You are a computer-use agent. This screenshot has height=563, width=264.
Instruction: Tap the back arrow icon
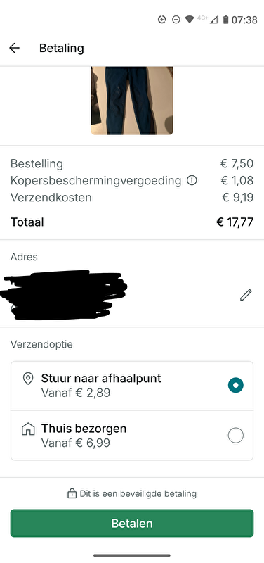(x=14, y=48)
